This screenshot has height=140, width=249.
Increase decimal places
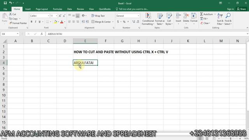(134, 22)
